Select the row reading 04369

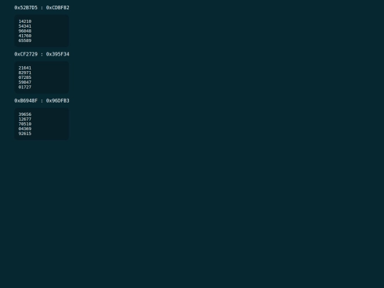(x=25, y=129)
